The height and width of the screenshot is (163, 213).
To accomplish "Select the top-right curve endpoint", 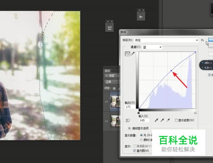I will coord(195,52).
